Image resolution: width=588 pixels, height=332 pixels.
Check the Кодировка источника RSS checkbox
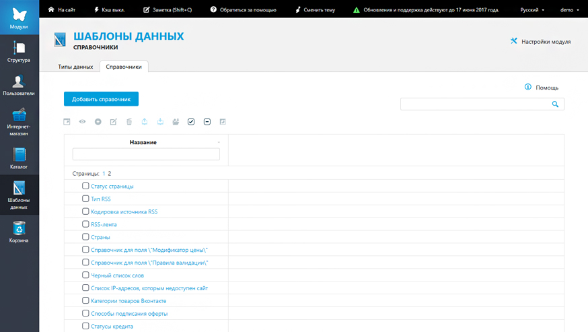[85, 211]
